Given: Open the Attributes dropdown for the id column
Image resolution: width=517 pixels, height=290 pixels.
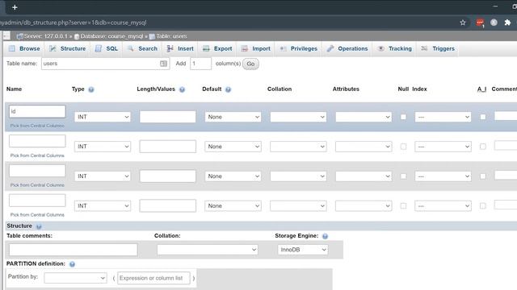Looking at the screenshot, I should [x=364, y=117].
